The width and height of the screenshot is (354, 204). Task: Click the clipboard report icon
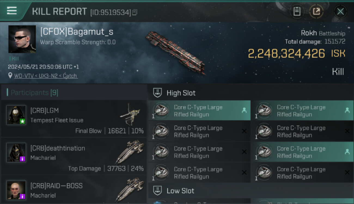pyautogui.click(x=297, y=11)
